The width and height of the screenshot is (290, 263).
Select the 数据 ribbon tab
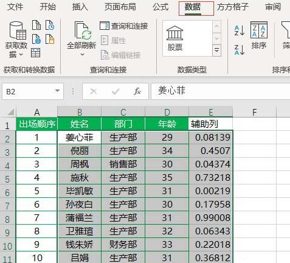click(x=193, y=7)
